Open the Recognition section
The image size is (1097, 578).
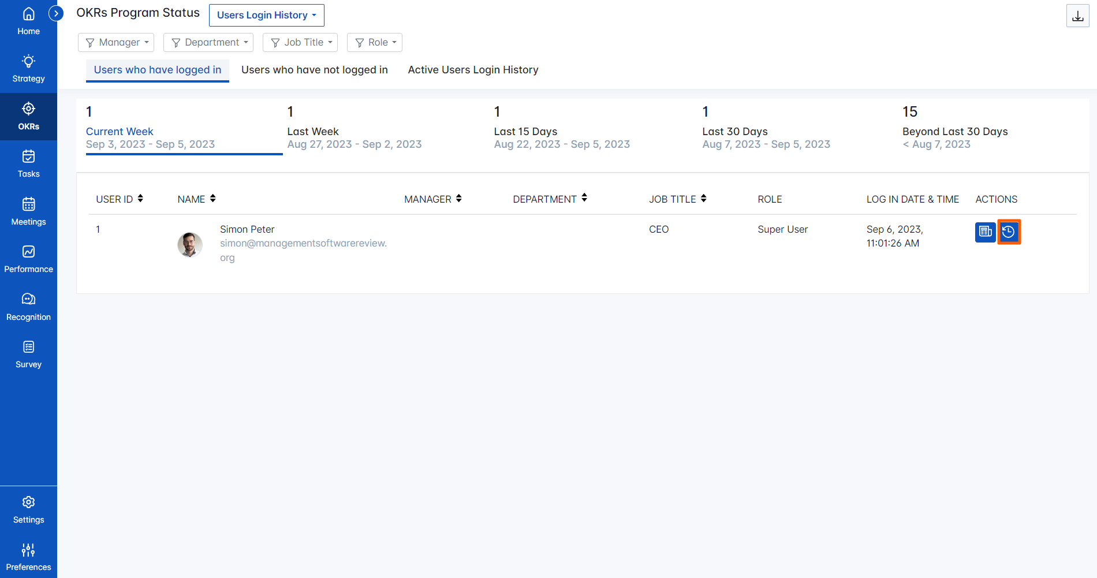[28, 307]
